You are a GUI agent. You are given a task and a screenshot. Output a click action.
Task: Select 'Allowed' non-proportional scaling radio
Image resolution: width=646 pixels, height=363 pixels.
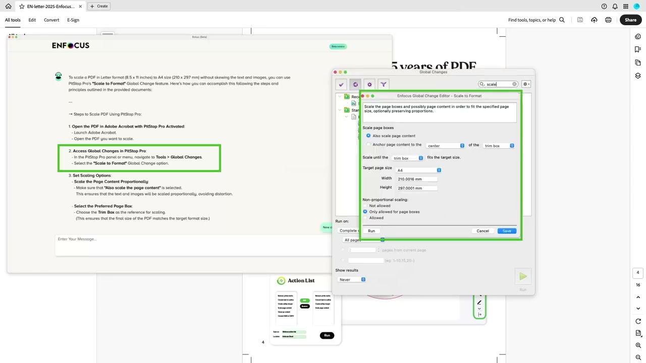coord(365,218)
